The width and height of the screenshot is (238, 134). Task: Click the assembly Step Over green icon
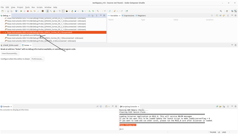click(93, 11)
